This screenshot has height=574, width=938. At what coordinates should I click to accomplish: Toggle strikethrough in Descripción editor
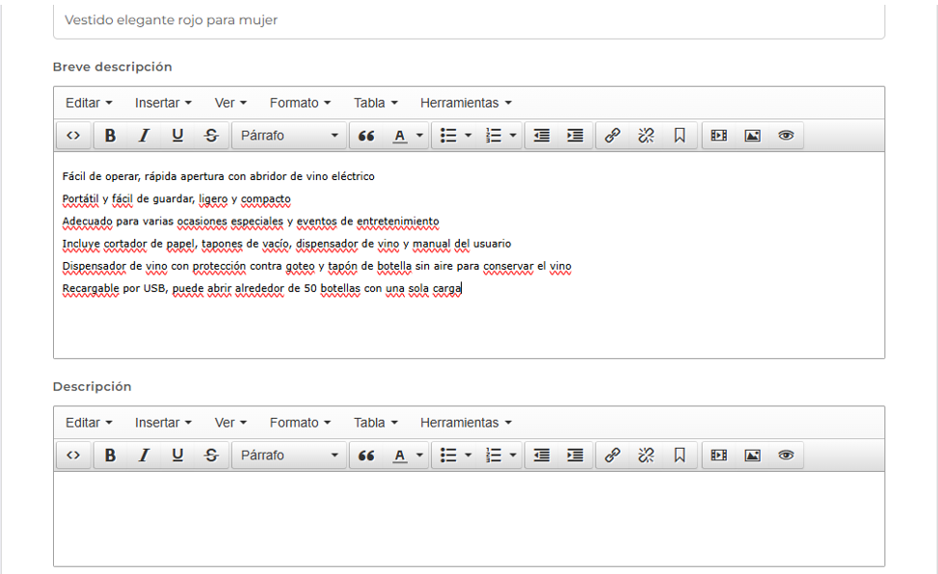tap(211, 456)
